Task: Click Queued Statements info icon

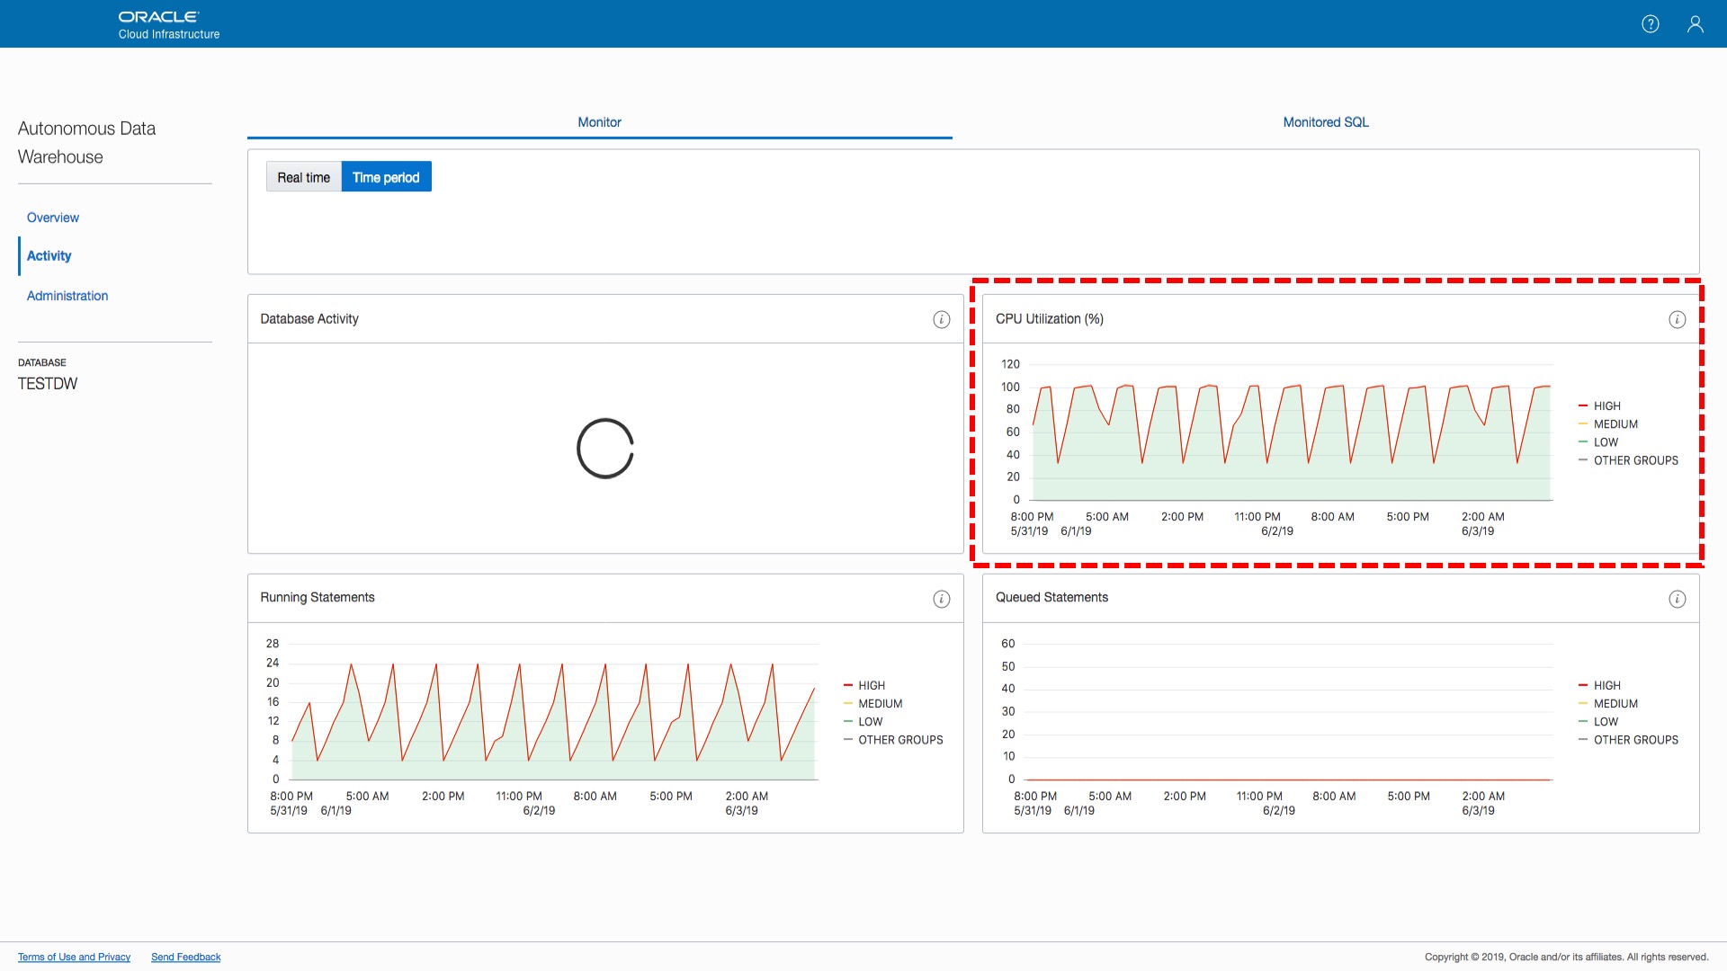Action: tap(1677, 599)
